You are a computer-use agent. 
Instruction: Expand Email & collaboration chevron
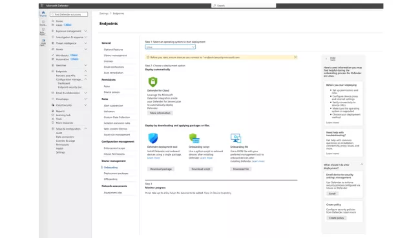pyautogui.click(x=86, y=93)
